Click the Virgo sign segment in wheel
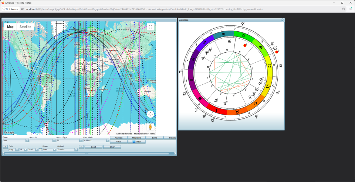The width and height of the screenshot is (355, 182). (260, 48)
